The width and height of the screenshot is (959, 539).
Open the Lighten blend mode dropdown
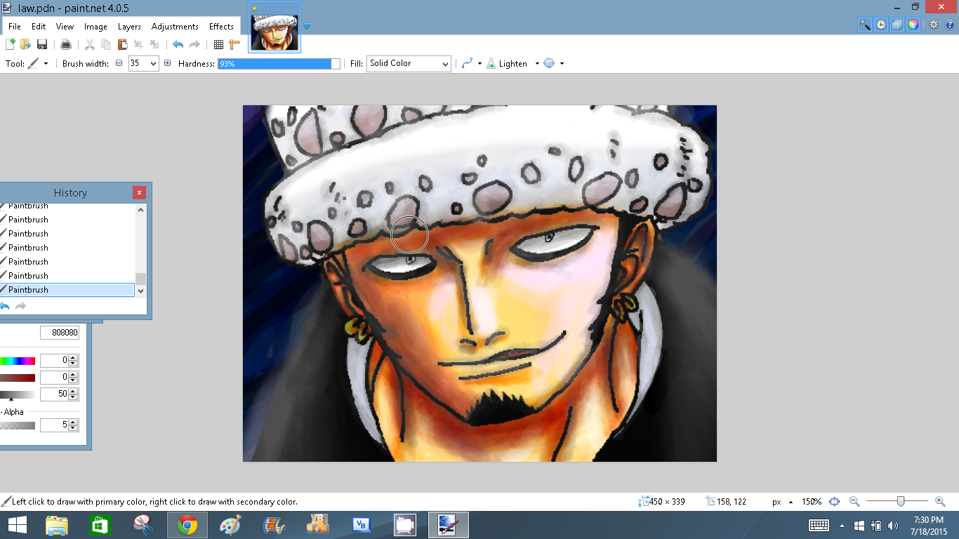tap(513, 63)
